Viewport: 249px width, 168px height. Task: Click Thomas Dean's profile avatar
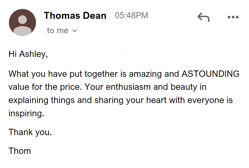point(22,22)
